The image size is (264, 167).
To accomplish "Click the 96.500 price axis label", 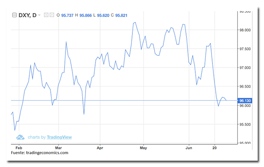I will [245, 86].
